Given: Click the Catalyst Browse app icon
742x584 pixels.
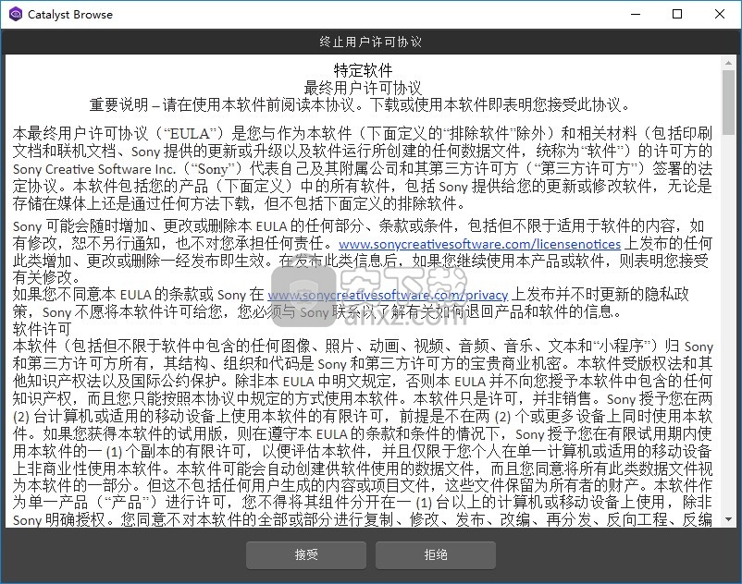Looking at the screenshot, I should click(16, 14).
